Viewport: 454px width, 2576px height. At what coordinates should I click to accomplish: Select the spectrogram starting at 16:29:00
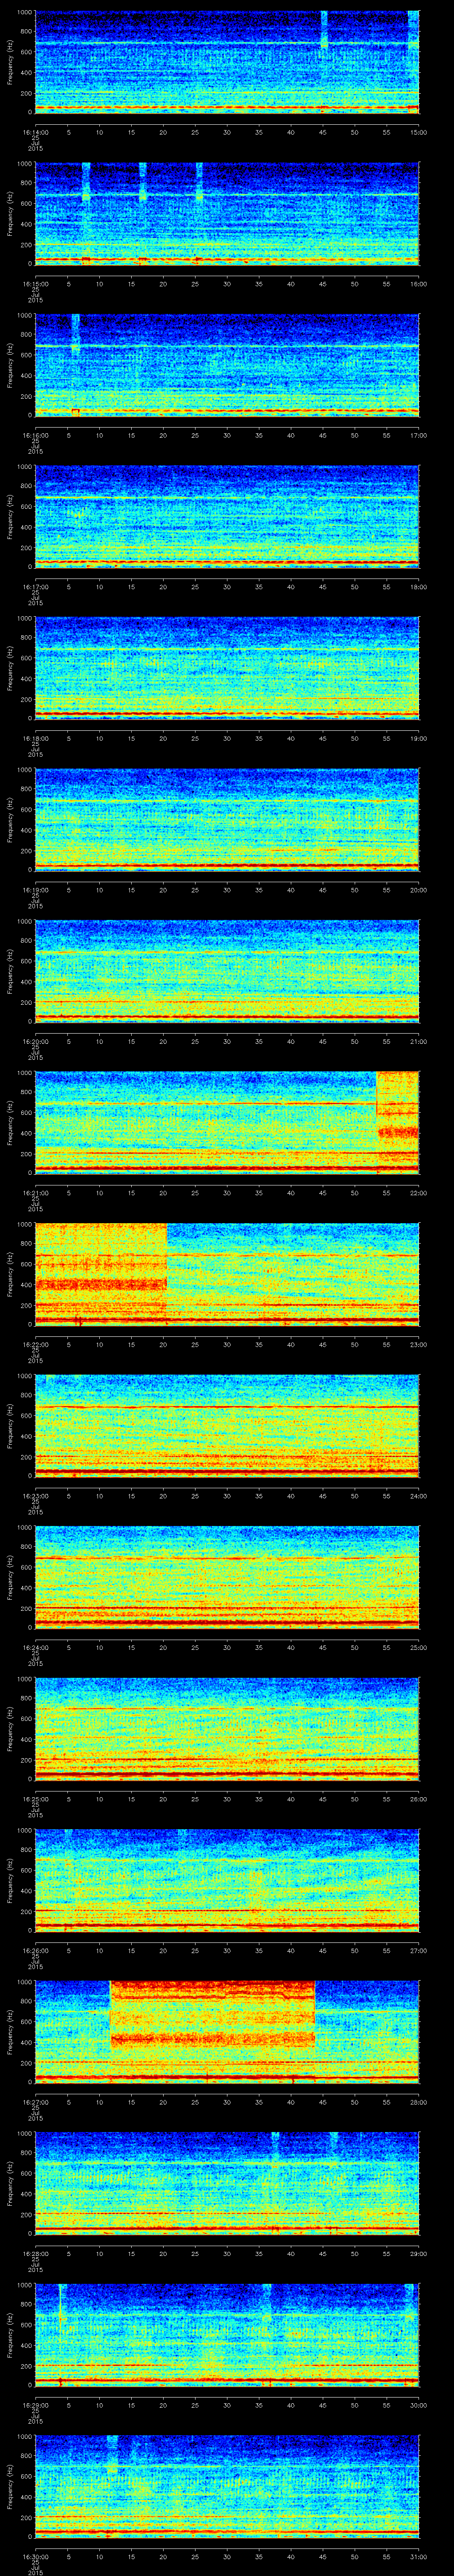tap(227, 2334)
